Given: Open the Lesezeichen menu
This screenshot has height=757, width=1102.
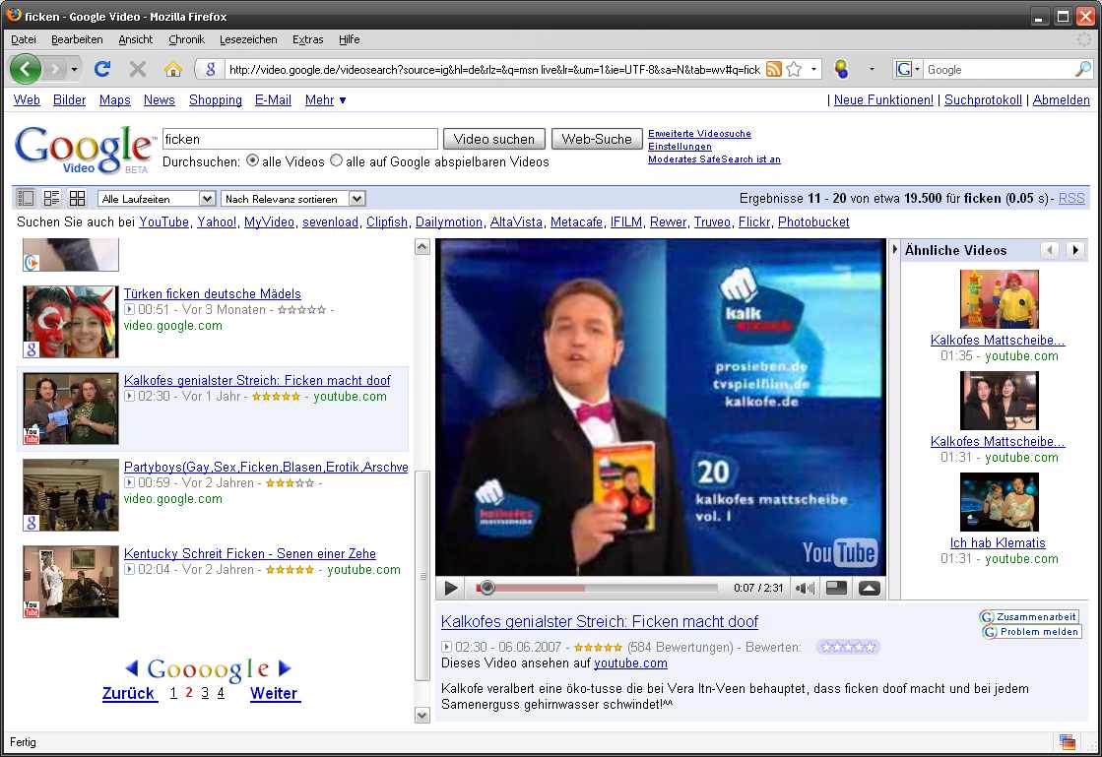Looking at the screenshot, I should 248,39.
